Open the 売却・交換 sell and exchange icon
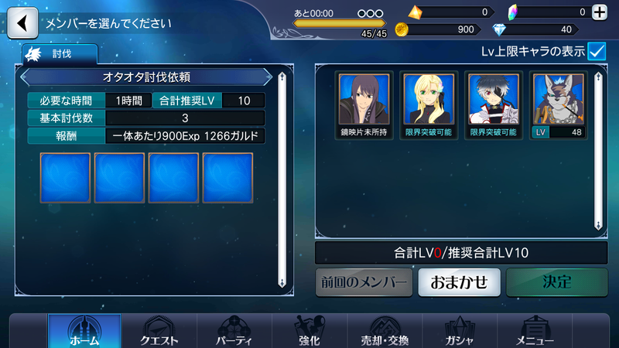This screenshot has height=348, width=619. [385, 332]
